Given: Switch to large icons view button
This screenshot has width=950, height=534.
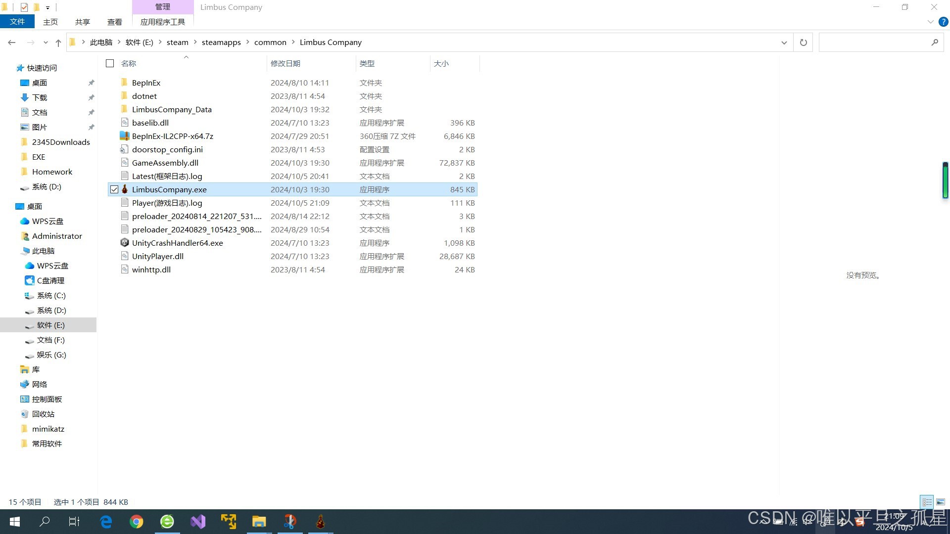Looking at the screenshot, I should coord(940,502).
